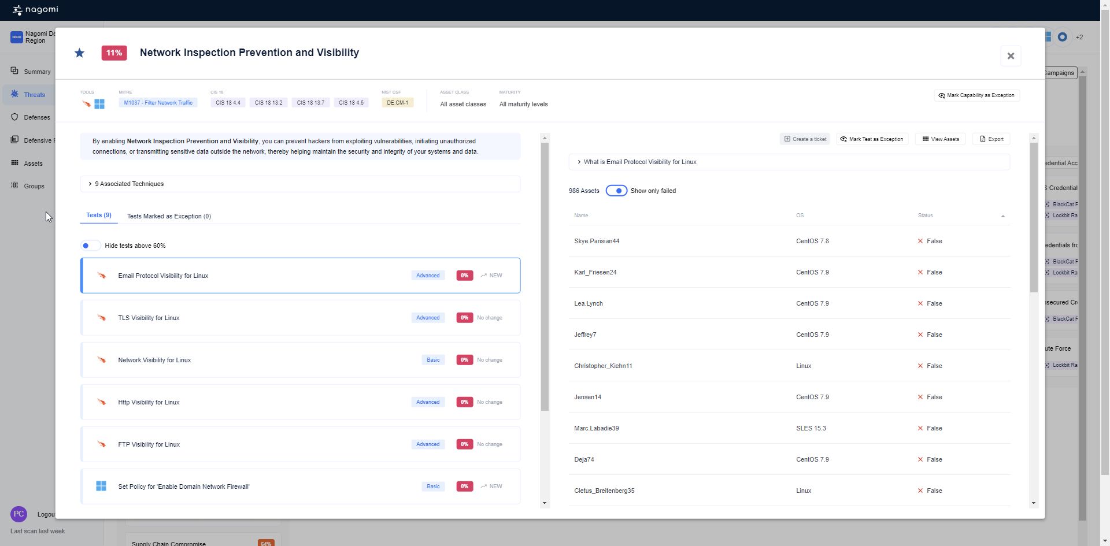Viewport: 1110px width, 546px height.
Task: Click the Falcon icon on TLS Visibility row
Action: pyautogui.click(x=101, y=318)
